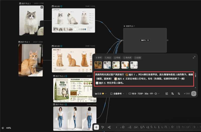
Task: Click the image icon before 图片节点 2 title
Action: [20, 4]
